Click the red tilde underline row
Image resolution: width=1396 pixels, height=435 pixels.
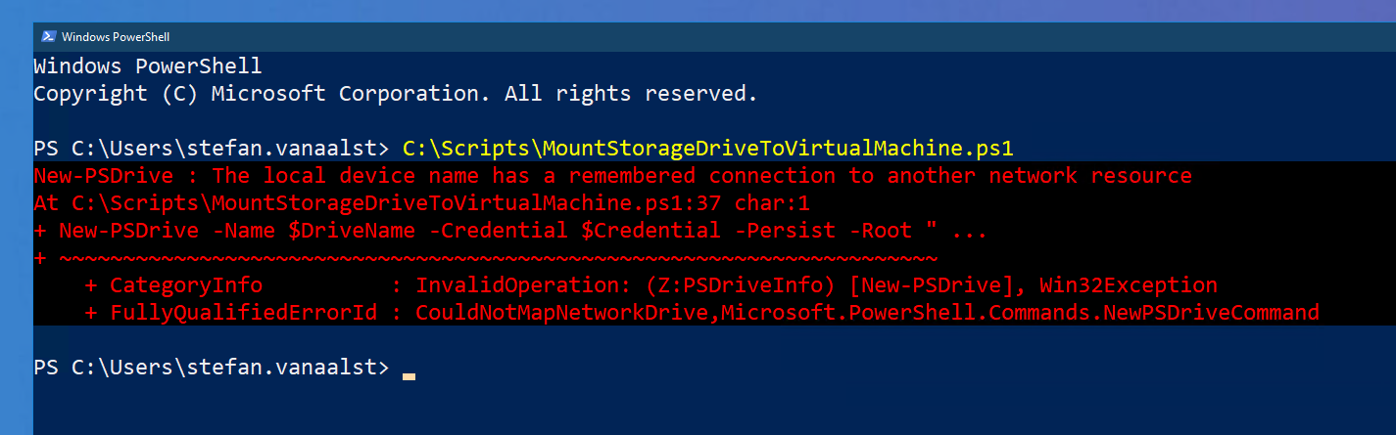pyautogui.click(x=486, y=258)
